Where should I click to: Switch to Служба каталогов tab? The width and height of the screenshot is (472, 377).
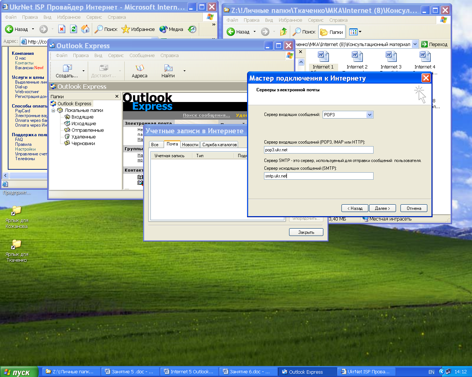[219, 145]
